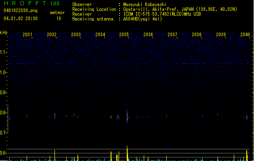
Task: Click the 2033 time marker
Action: (x=76, y=35)
